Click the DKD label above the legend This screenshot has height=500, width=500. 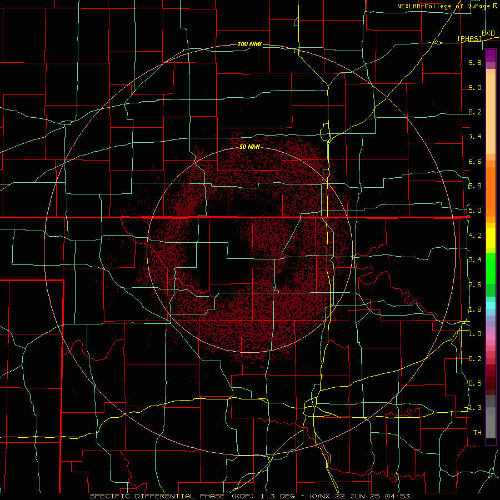coord(488,33)
